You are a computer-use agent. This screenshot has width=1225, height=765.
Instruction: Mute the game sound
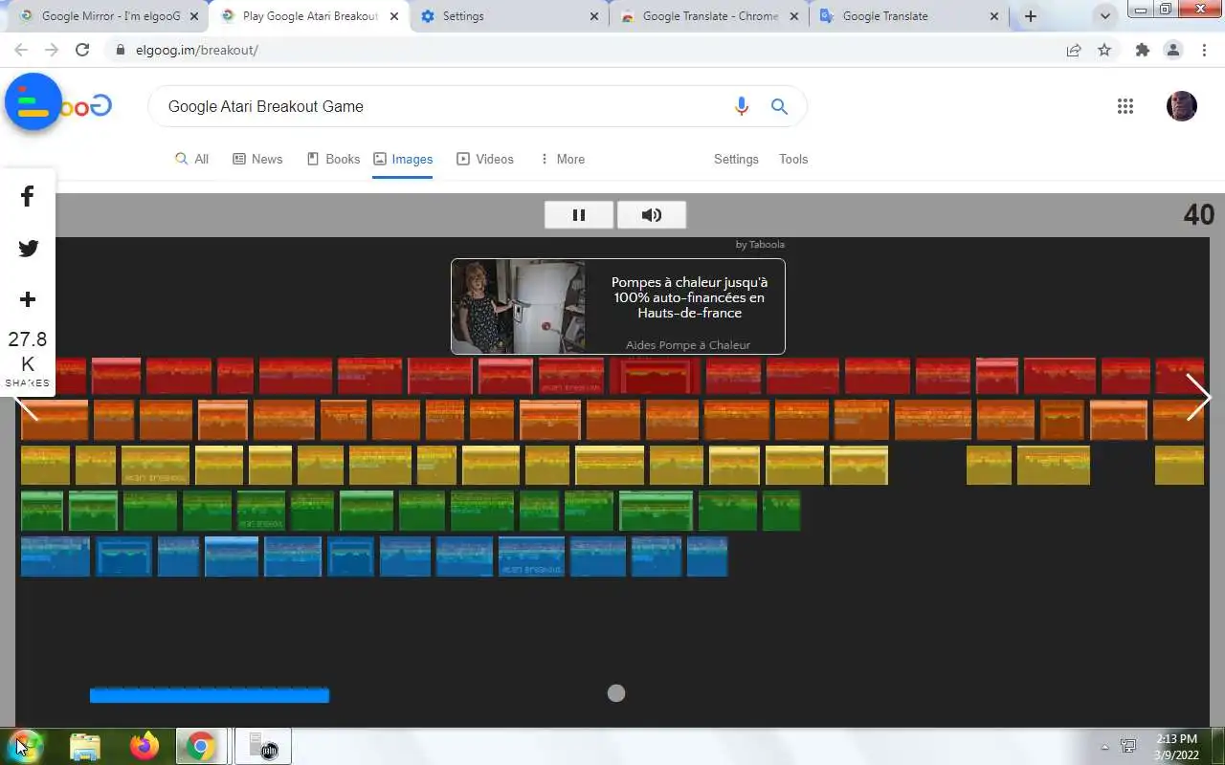(x=652, y=215)
